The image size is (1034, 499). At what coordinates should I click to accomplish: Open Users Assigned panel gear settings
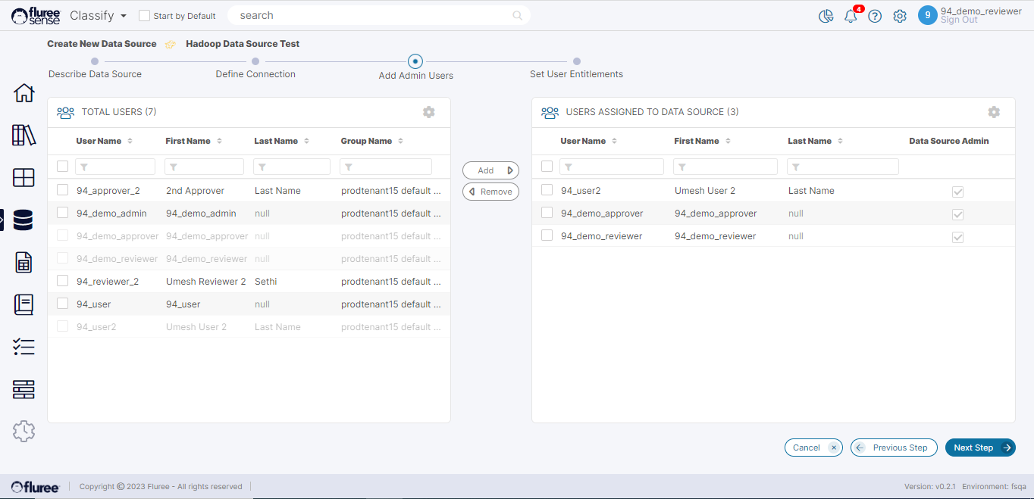point(994,112)
